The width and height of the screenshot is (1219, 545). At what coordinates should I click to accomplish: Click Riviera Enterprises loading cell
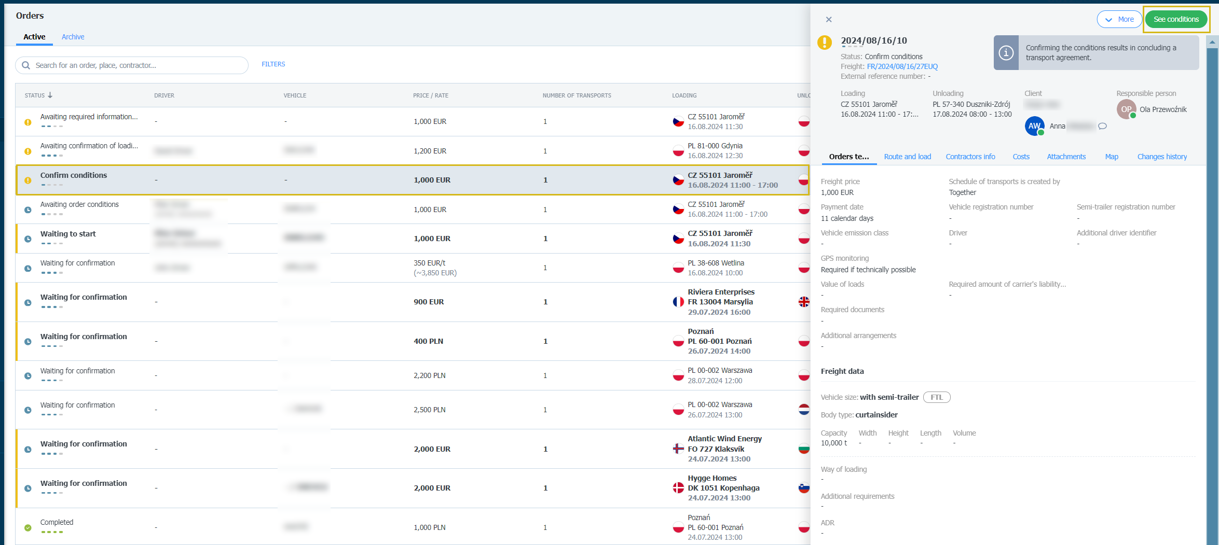click(x=721, y=302)
